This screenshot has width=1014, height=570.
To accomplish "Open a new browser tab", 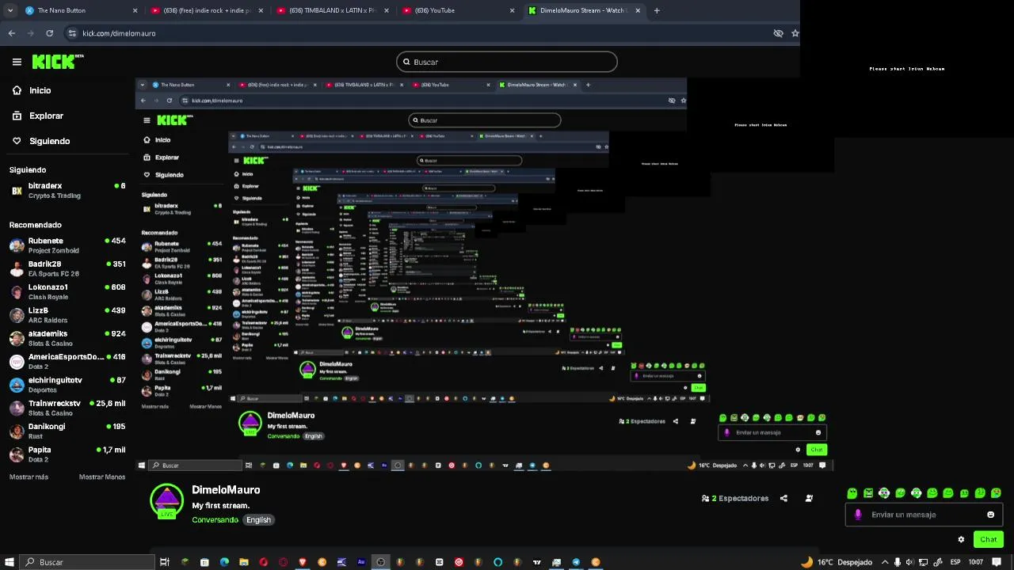I will tap(657, 10).
